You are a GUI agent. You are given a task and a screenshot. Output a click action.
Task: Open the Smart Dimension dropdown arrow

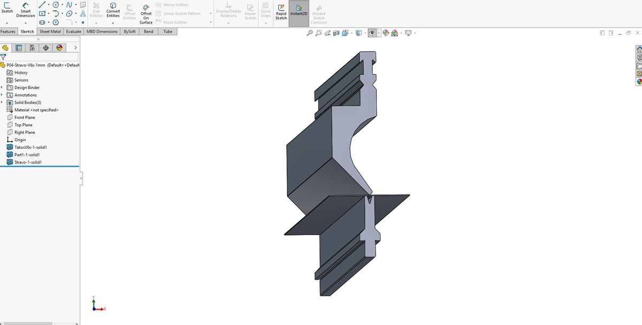point(25,24)
